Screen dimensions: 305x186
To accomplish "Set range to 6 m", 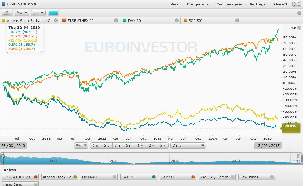I will point(129,145).
